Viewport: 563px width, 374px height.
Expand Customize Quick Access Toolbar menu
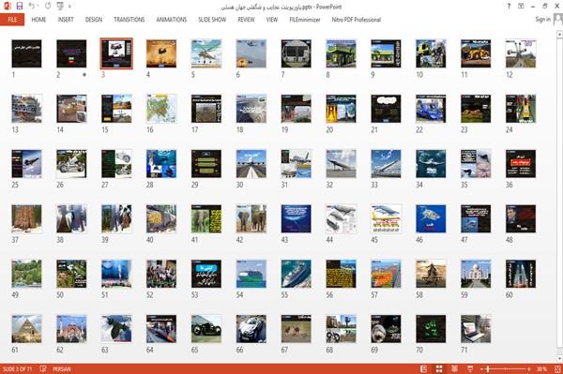point(69,7)
